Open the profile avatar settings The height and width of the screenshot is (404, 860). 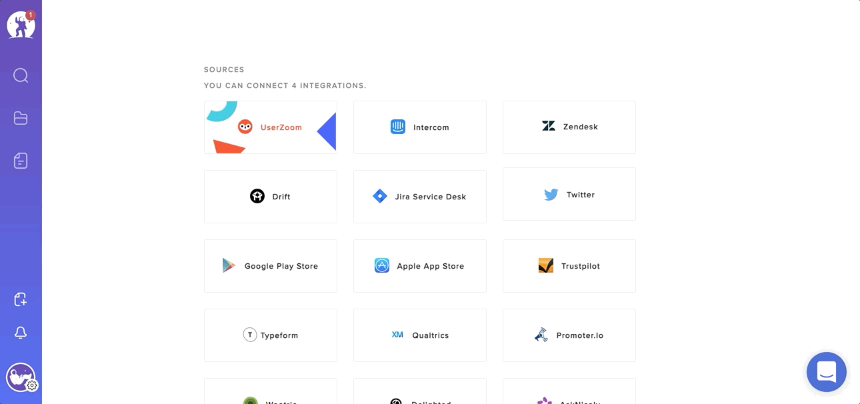21,377
